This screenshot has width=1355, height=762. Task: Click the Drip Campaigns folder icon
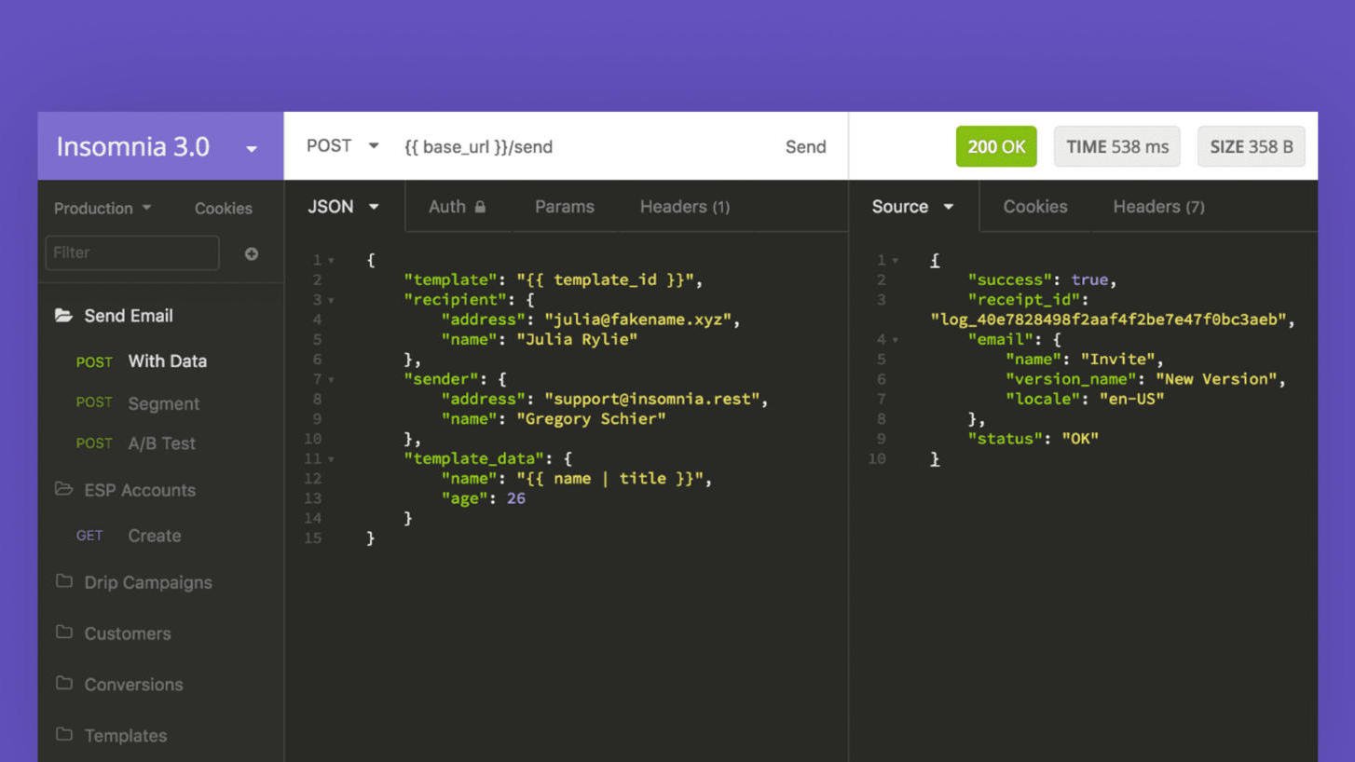pyautogui.click(x=63, y=581)
